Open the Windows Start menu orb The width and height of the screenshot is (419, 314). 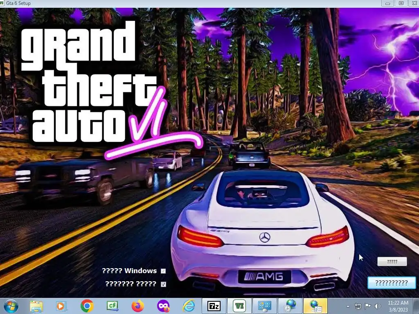coord(11,306)
